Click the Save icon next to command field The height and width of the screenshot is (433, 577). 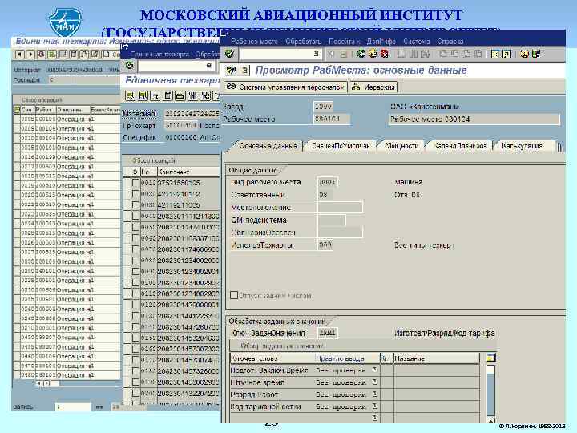[343, 55]
